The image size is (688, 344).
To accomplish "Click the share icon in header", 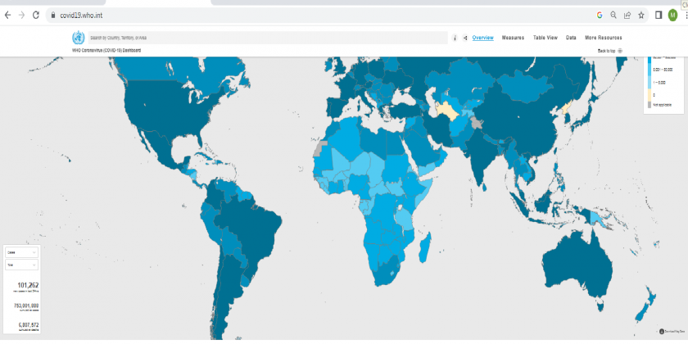I will (464, 38).
